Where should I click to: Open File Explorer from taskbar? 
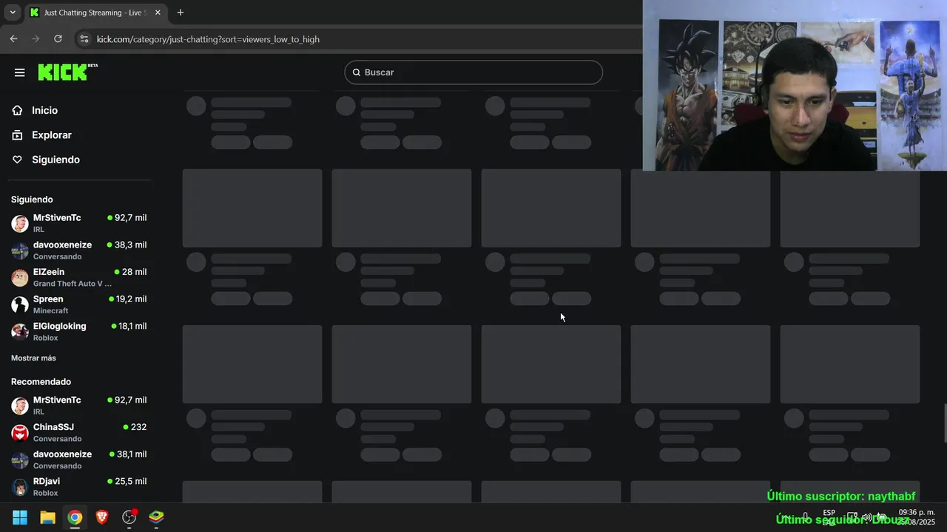(47, 517)
